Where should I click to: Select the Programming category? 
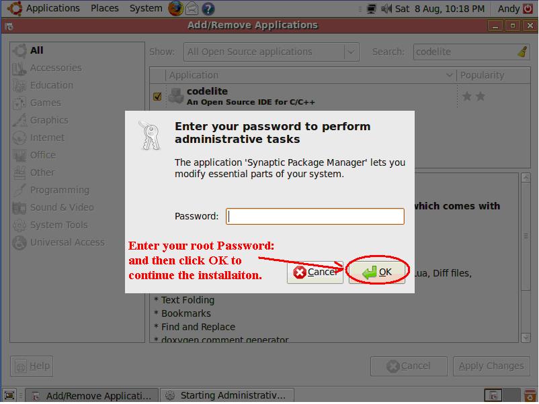(x=59, y=190)
